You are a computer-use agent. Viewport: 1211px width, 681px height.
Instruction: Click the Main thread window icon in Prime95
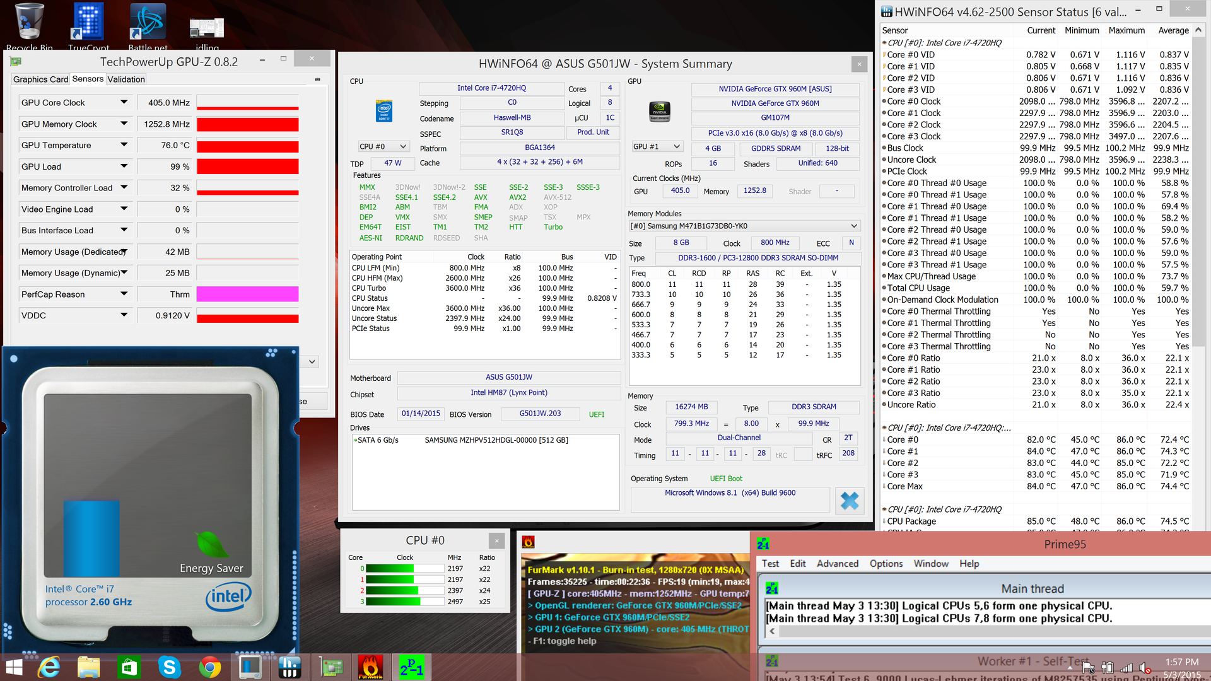click(x=771, y=588)
